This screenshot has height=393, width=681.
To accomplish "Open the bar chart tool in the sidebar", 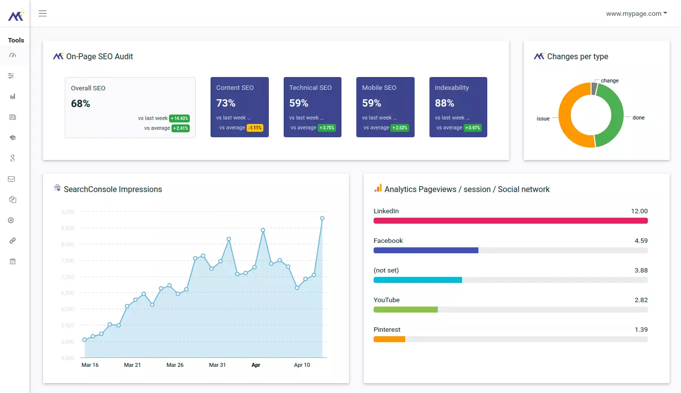I will 12,97.
